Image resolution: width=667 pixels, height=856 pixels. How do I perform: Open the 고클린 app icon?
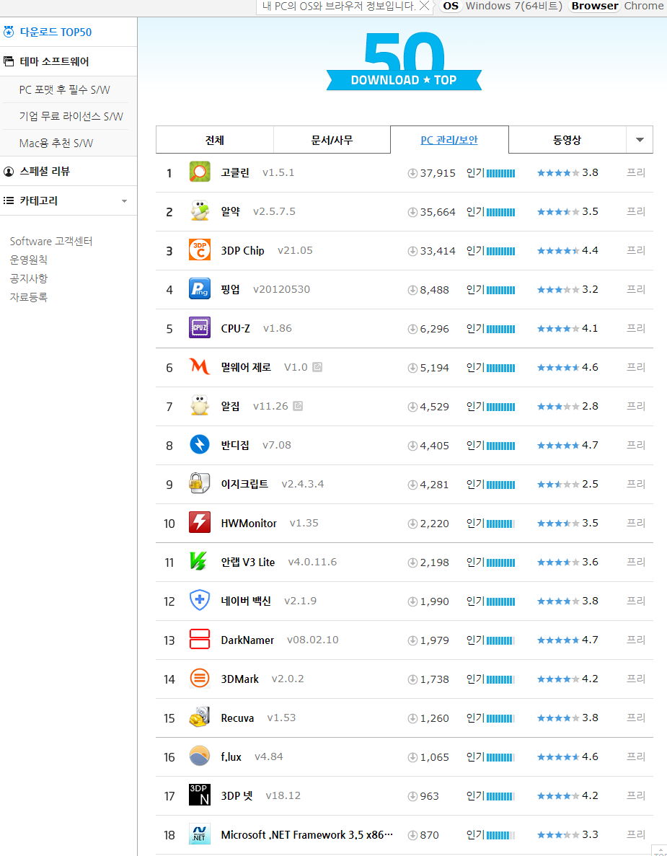[x=200, y=172]
